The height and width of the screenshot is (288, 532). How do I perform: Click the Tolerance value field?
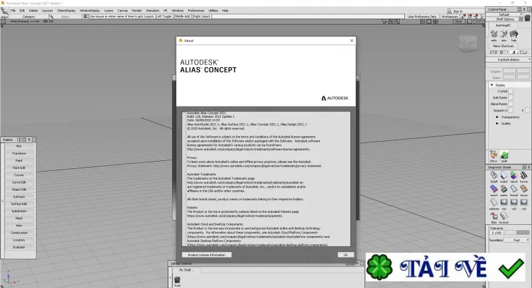click(497, 233)
